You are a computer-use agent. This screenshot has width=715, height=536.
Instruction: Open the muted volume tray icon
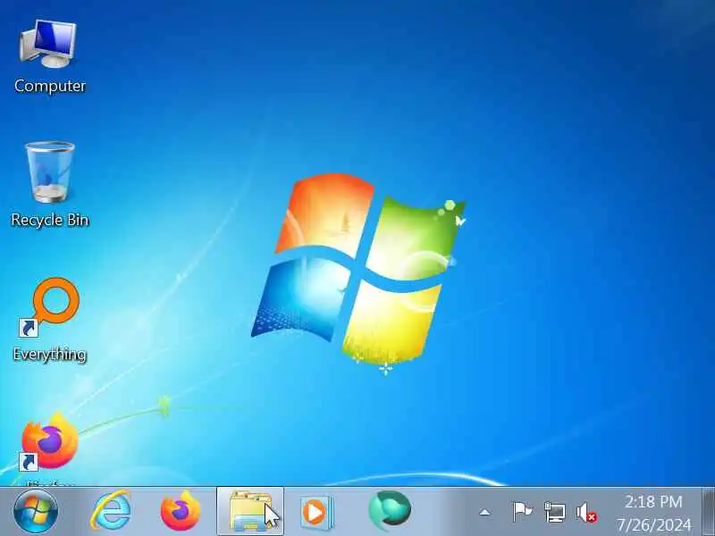click(586, 512)
